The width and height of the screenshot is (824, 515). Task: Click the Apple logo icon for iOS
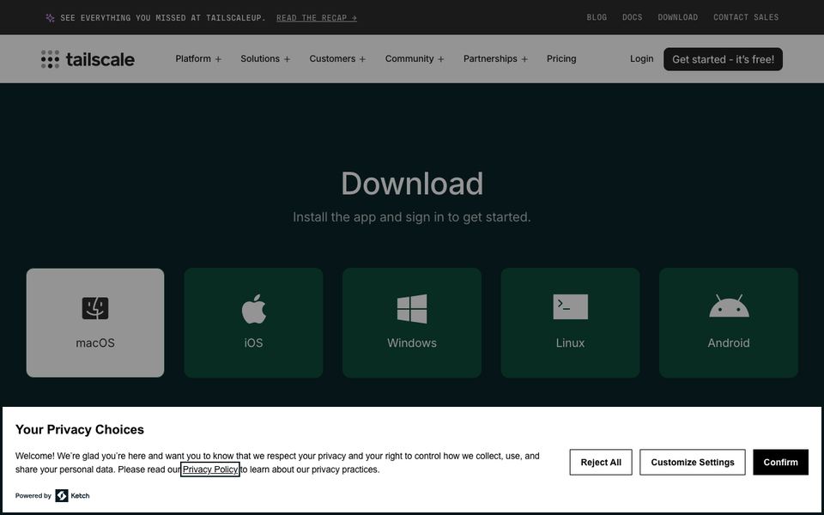(254, 309)
